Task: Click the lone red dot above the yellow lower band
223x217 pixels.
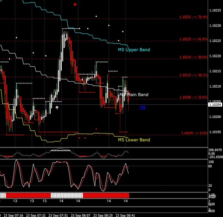Action: [x=96, y=129]
